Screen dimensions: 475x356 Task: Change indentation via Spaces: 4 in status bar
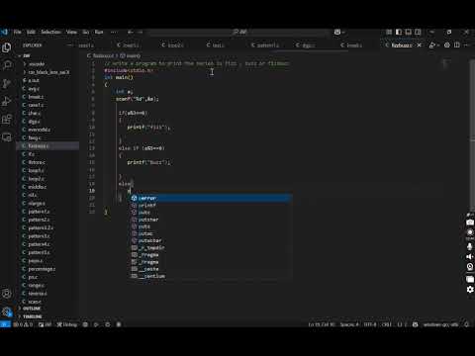[349, 324]
